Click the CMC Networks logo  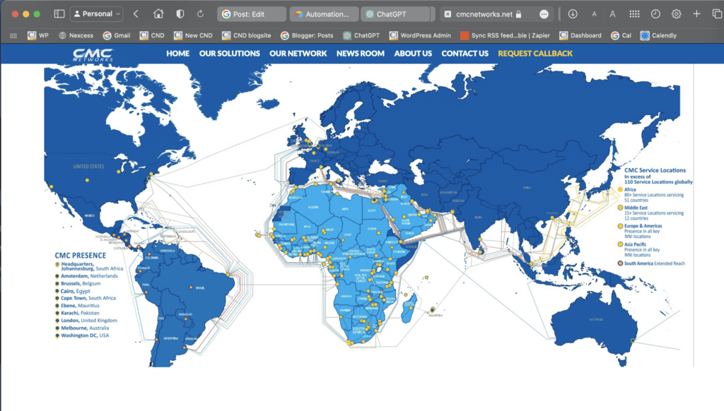click(x=92, y=55)
